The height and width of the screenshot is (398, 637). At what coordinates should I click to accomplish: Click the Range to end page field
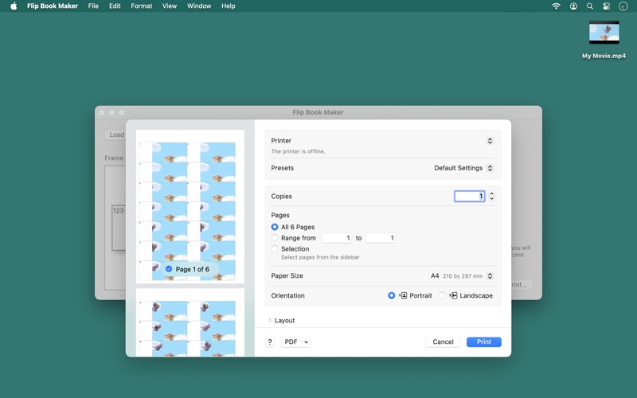pyautogui.click(x=381, y=238)
